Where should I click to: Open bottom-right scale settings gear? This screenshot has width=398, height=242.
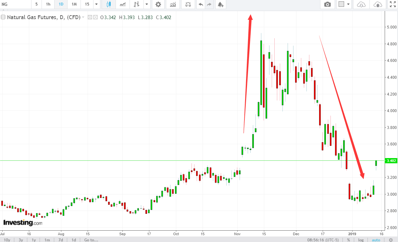point(391,240)
